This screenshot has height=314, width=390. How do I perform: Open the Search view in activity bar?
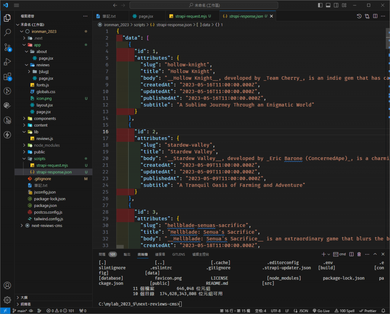[7, 32]
